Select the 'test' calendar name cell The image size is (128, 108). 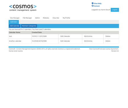coord(20,36)
